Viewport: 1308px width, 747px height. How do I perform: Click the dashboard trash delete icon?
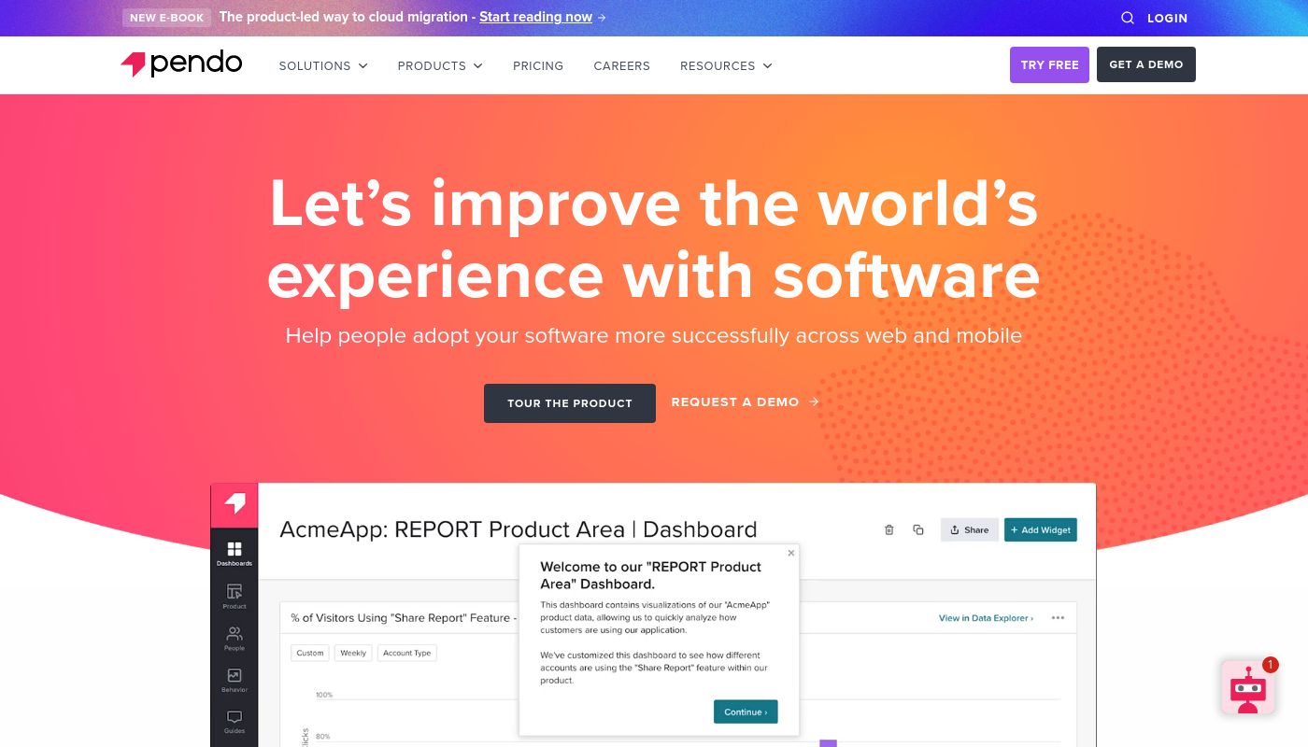[x=889, y=529]
